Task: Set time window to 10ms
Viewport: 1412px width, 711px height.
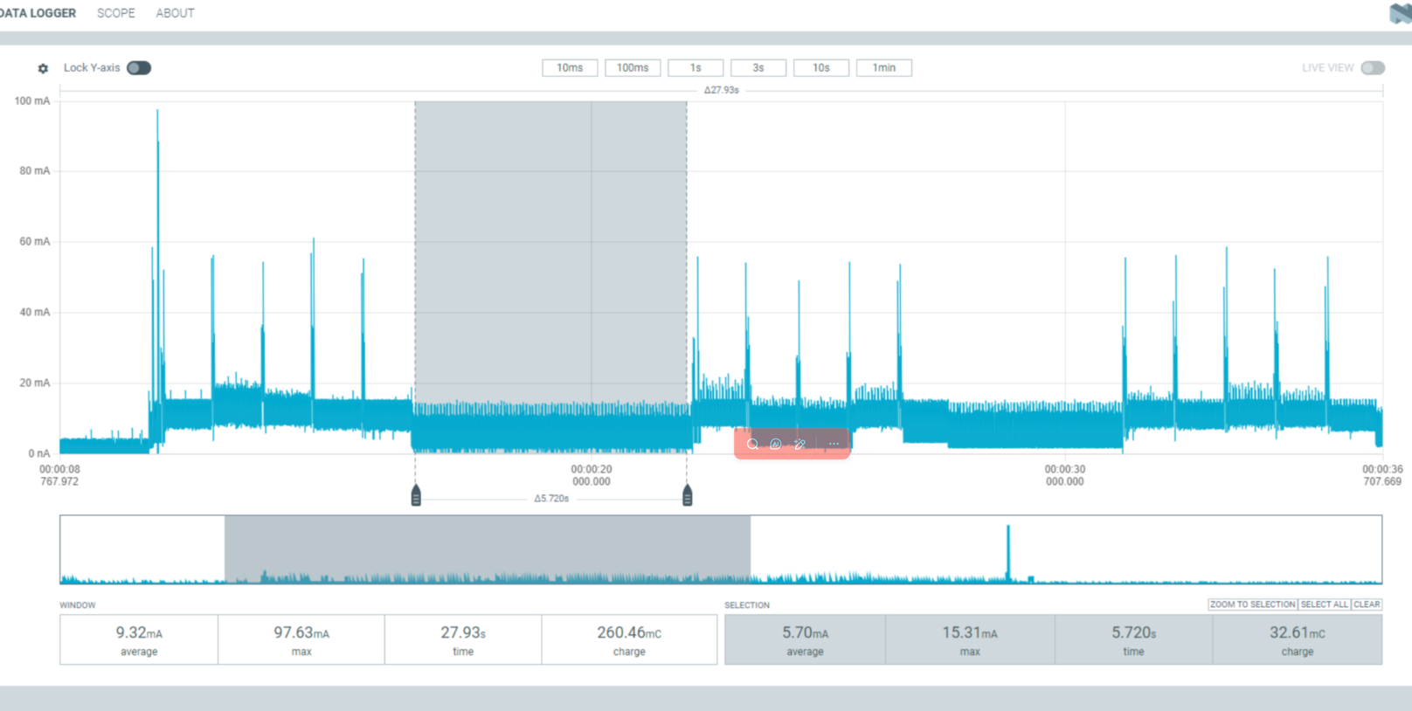Action: [x=570, y=68]
